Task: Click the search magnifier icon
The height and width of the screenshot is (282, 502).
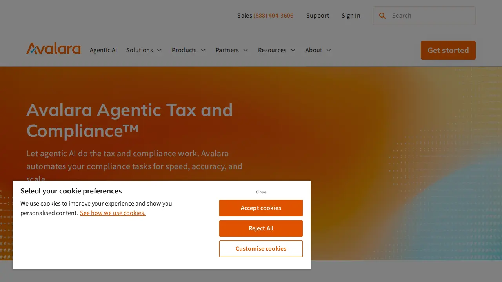Action: [382, 16]
